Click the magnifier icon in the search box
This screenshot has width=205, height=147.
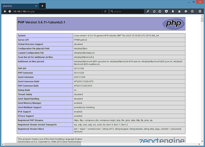112,12
